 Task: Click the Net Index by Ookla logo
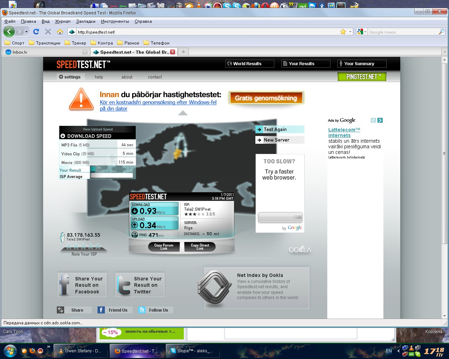coord(214,288)
